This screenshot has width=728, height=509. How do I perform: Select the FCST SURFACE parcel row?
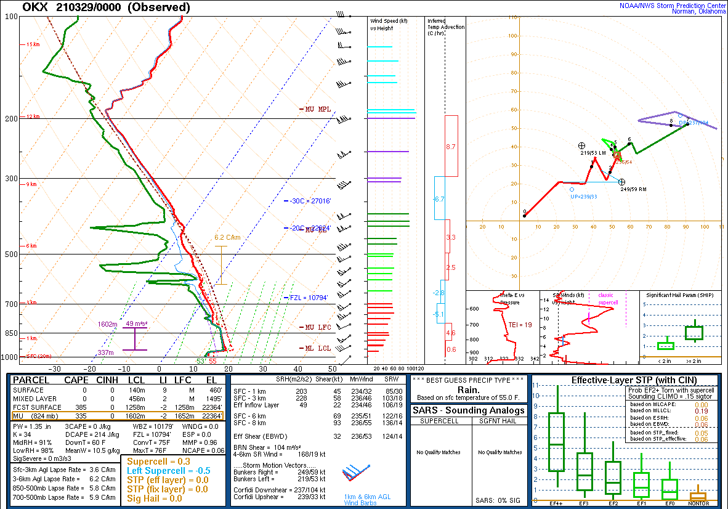[118, 407]
